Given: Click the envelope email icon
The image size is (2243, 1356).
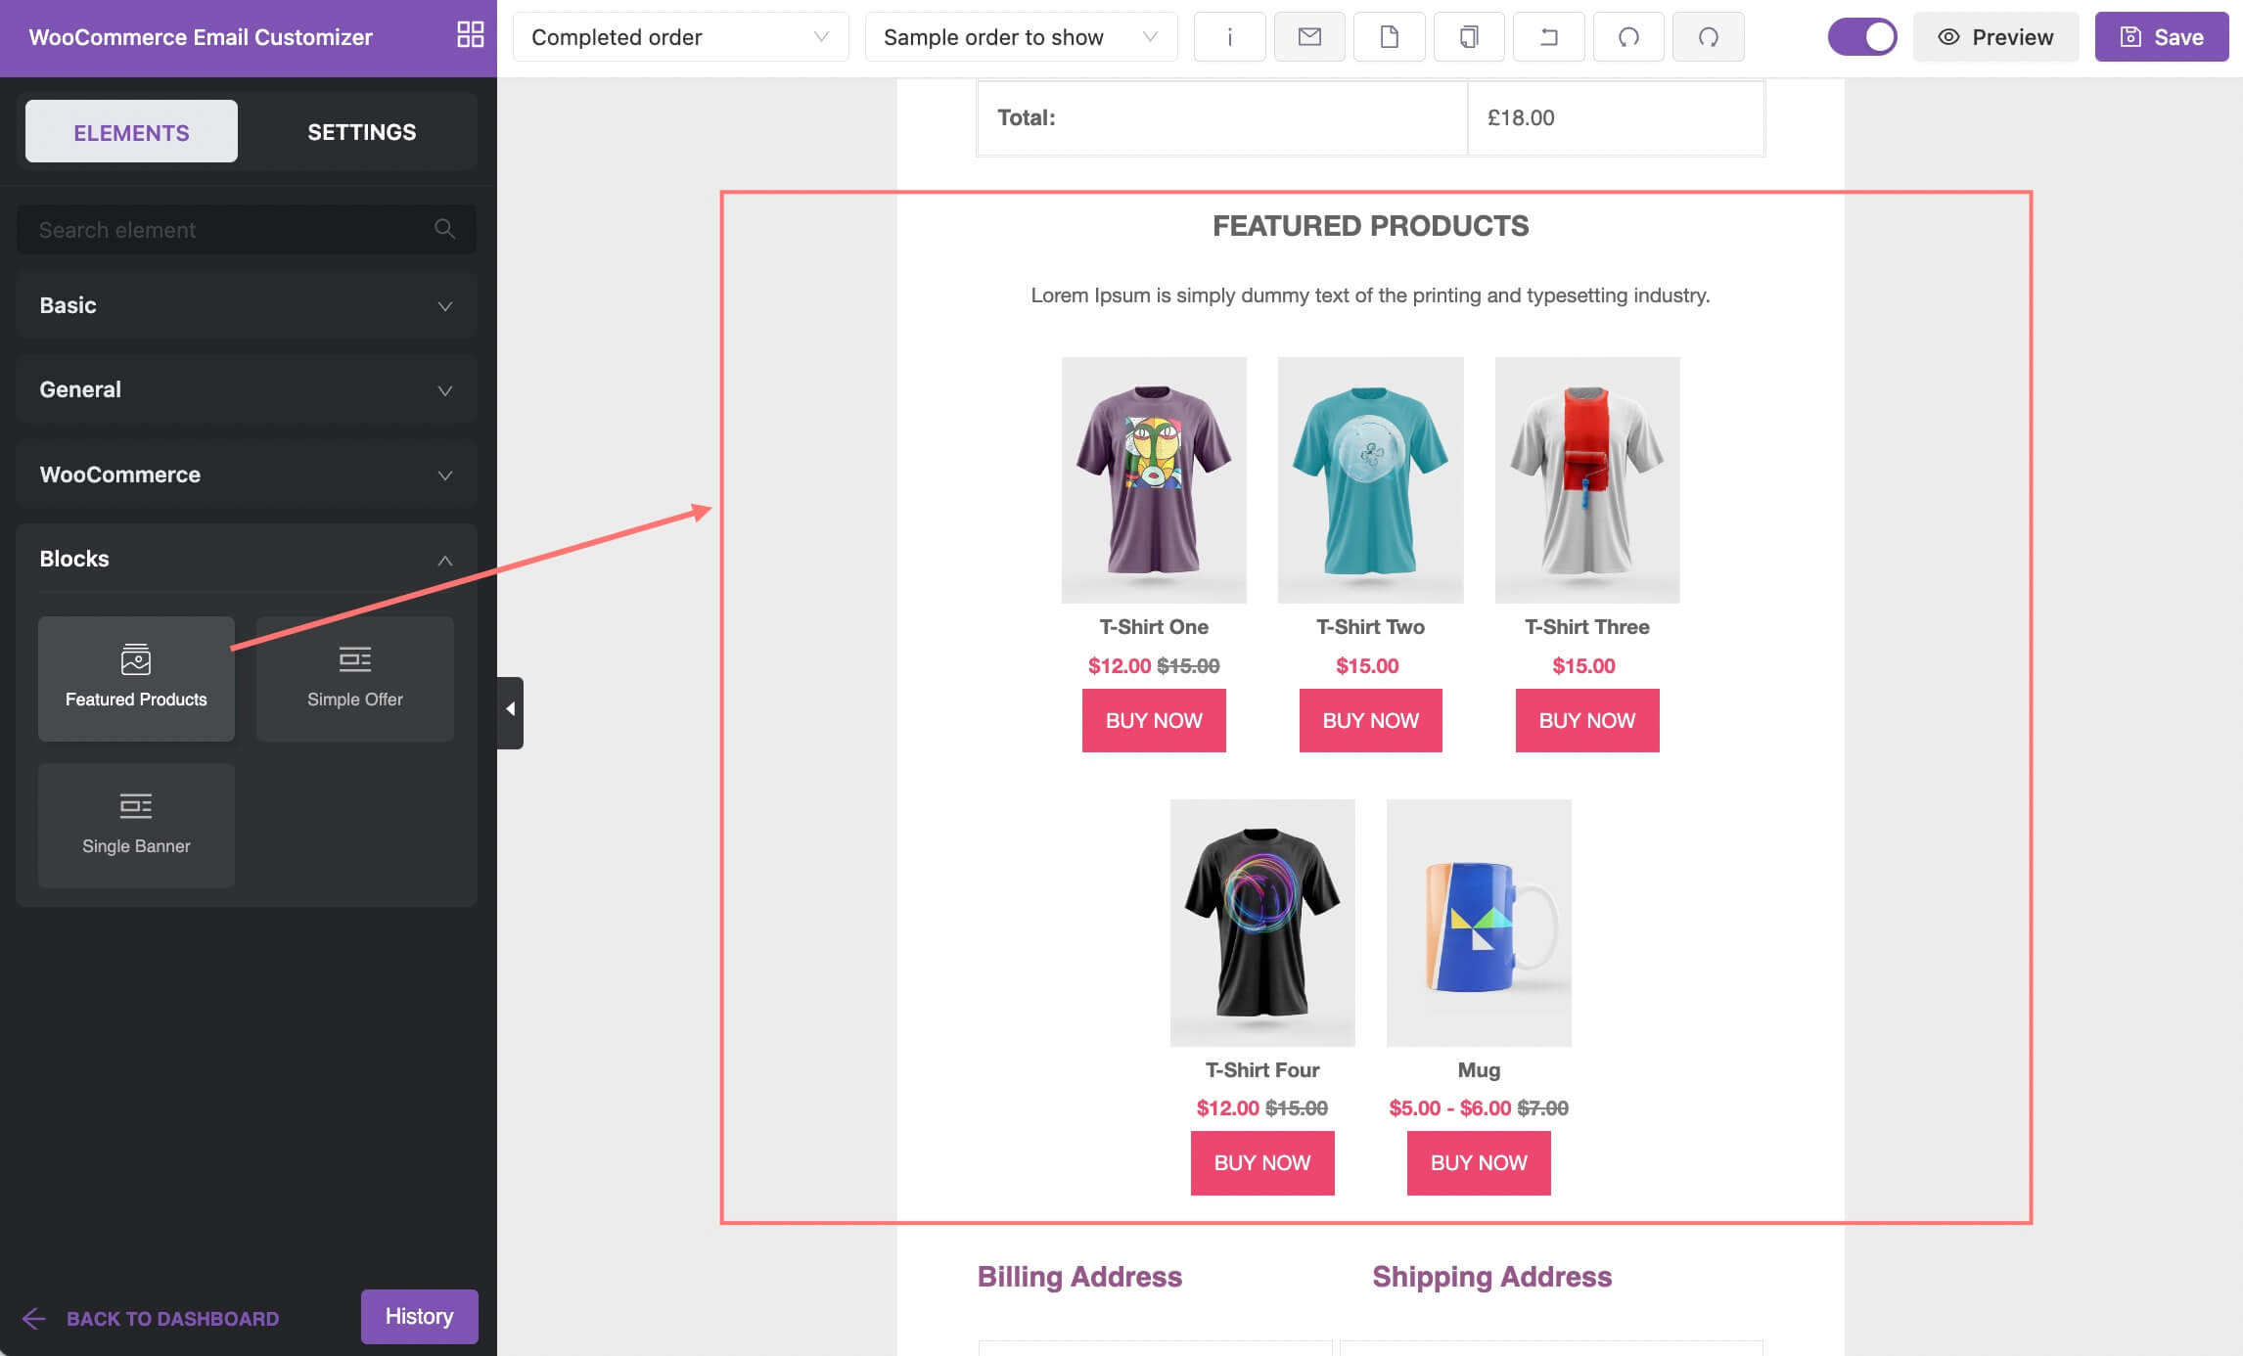Looking at the screenshot, I should (x=1309, y=37).
